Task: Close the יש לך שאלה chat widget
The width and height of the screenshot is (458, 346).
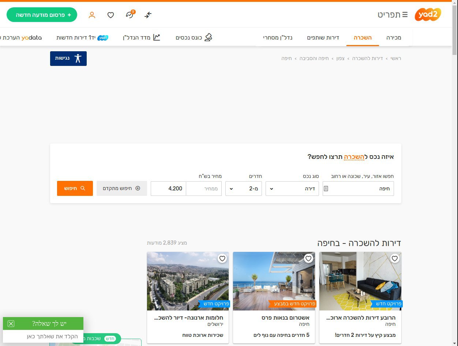Action: click(11, 324)
